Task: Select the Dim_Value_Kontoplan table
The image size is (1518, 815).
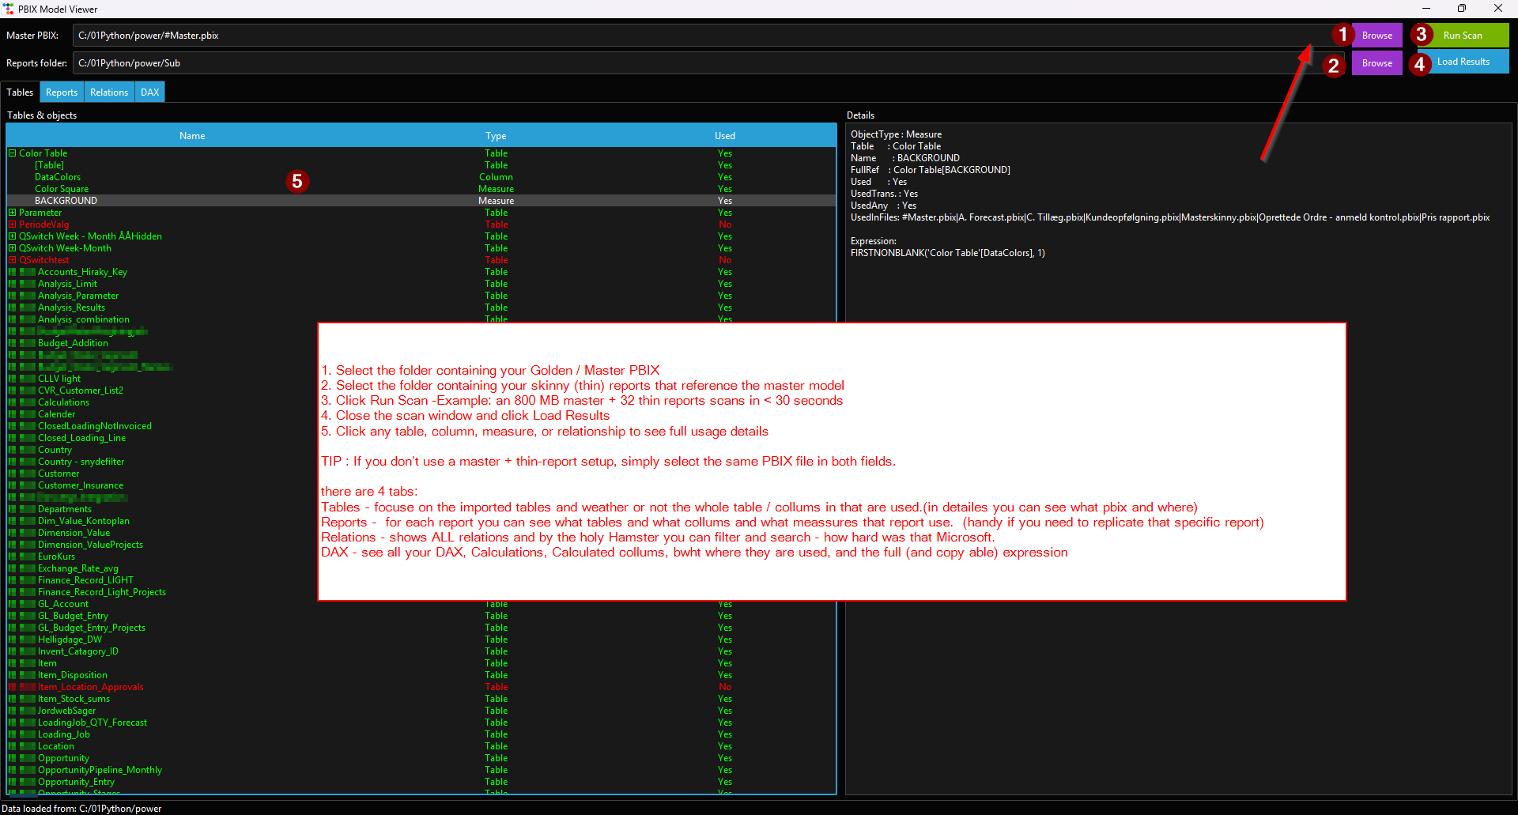Action: coord(84,521)
